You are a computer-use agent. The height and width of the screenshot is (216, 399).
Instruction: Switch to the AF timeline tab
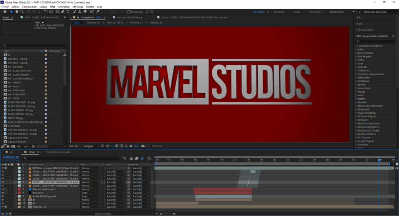(x=12, y=152)
